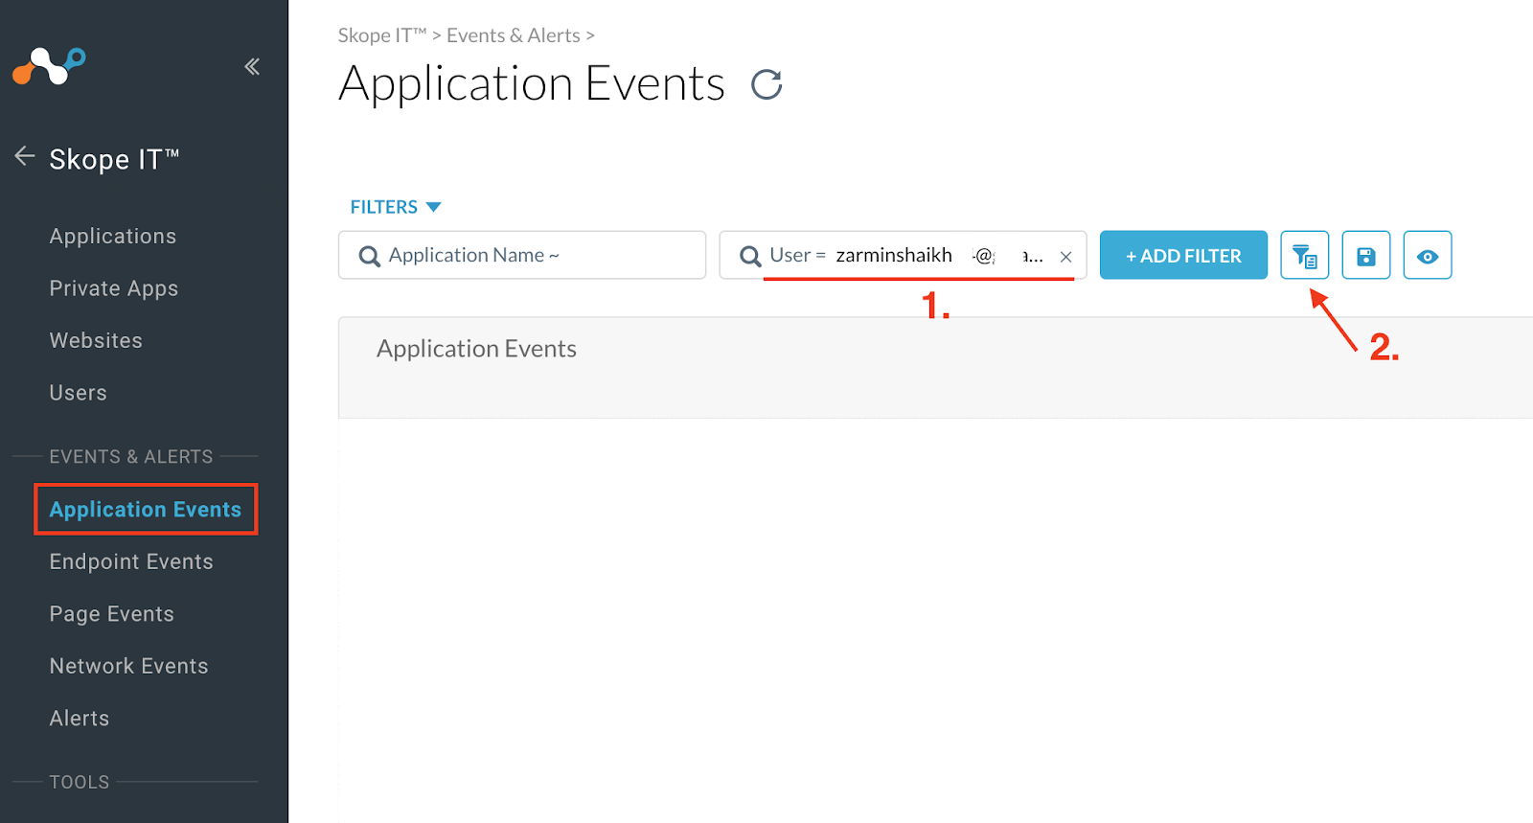Image resolution: width=1533 pixels, height=823 pixels.
Task: Toggle the eye visibility button
Action: [1428, 255]
